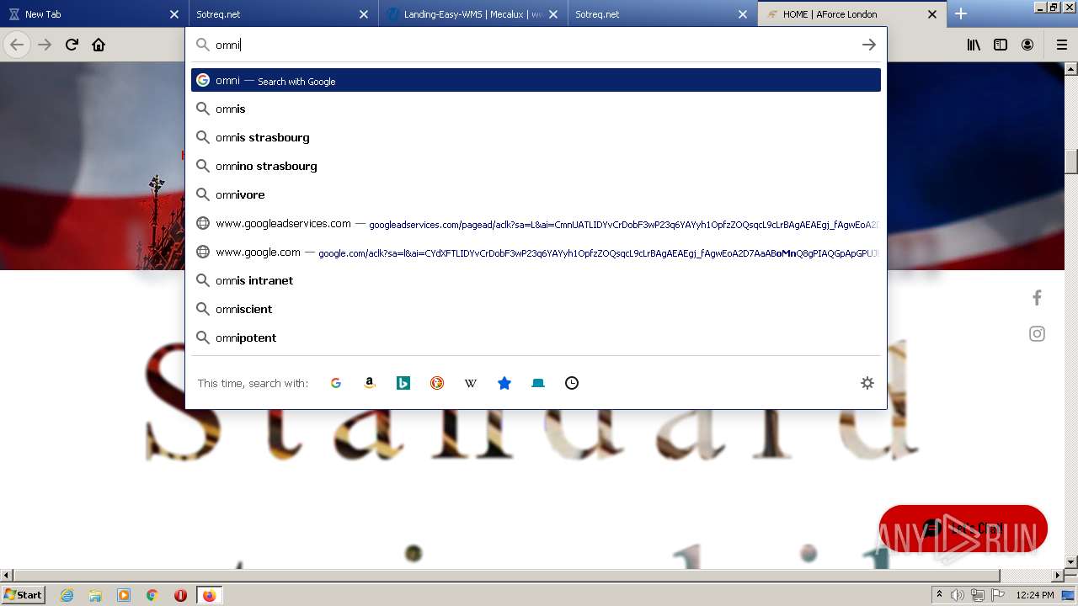
Task: Choose the 'omnis intranet' suggestion
Action: click(x=536, y=280)
